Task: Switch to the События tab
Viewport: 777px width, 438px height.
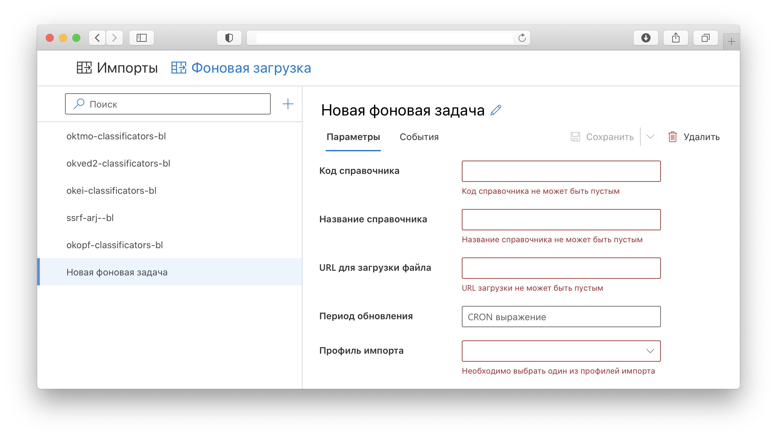Action: (x=419, y=137)
